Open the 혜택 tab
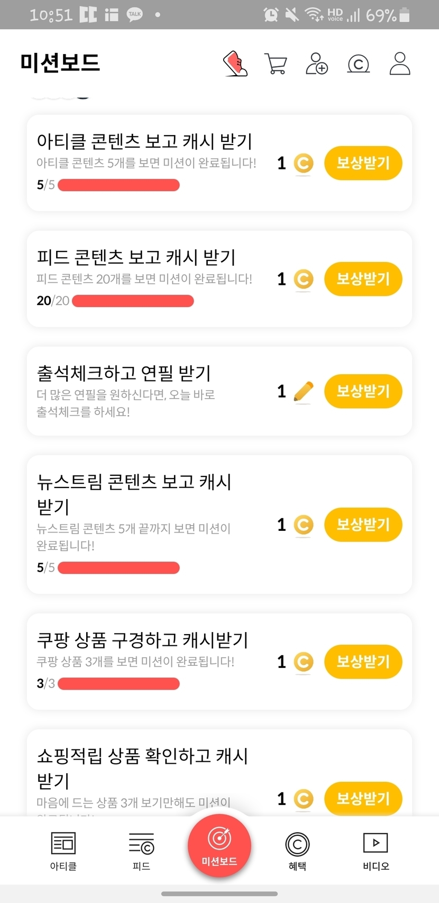 (x=297, y=851)
